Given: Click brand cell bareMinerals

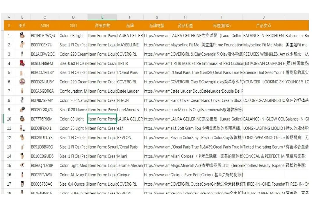Looking at the screenshot, I should (x=130, y=110).
